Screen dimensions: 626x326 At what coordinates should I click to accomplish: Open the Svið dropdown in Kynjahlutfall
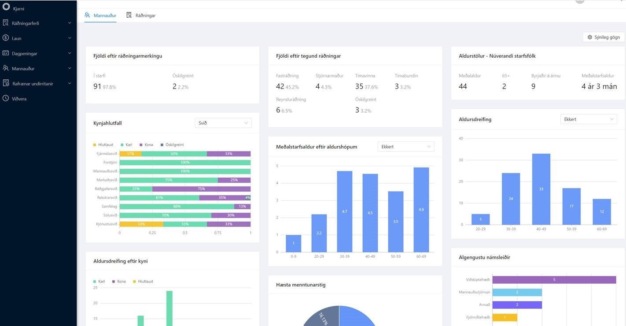[223, 123]
